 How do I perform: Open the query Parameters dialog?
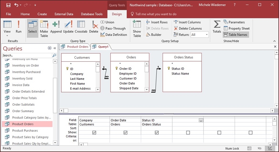click(234, 22)
